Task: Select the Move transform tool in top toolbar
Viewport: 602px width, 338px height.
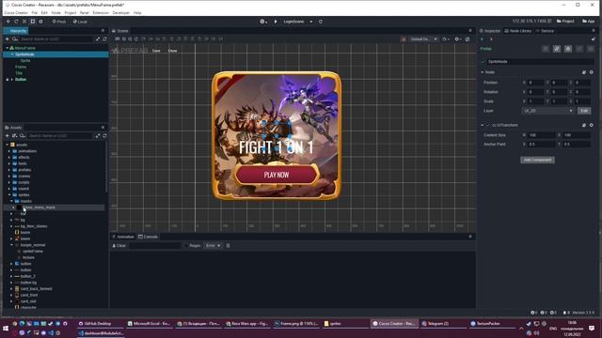Action: (8, 22)
